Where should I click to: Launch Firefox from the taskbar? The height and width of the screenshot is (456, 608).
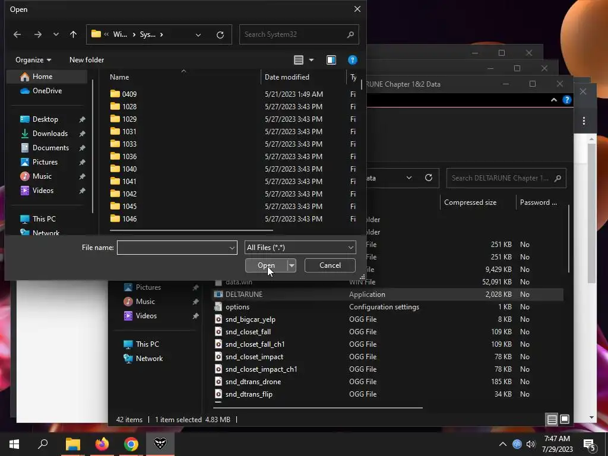coord(102,444)
